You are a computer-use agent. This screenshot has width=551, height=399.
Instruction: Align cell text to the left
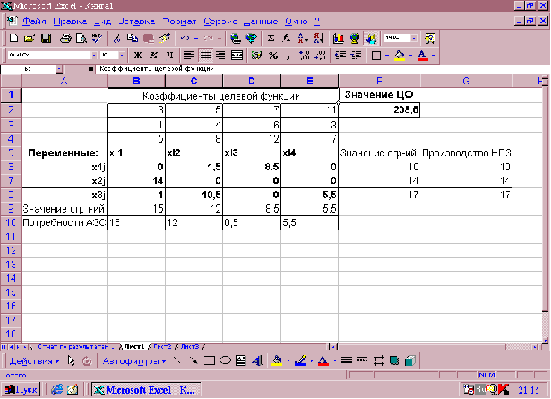(x=189, y=56)
